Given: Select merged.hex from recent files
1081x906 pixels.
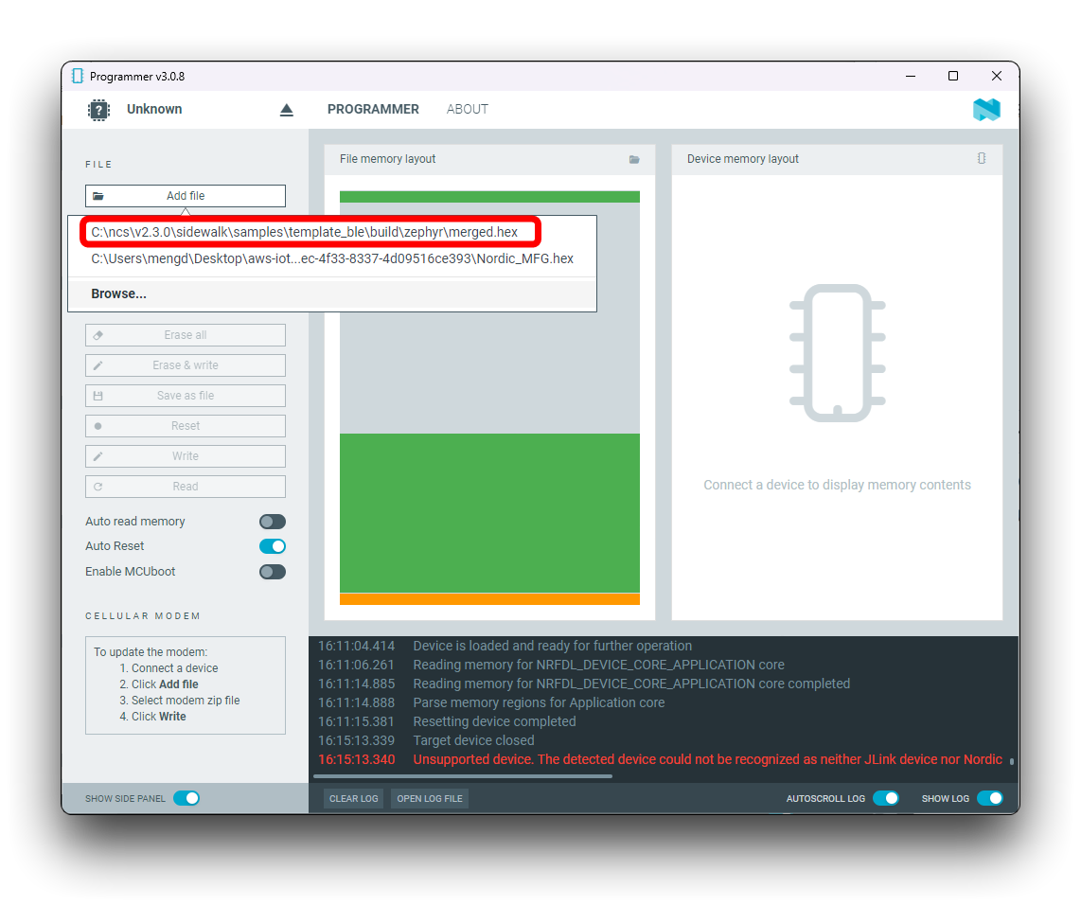Looking at the screenshot, I should coord(305,232).
